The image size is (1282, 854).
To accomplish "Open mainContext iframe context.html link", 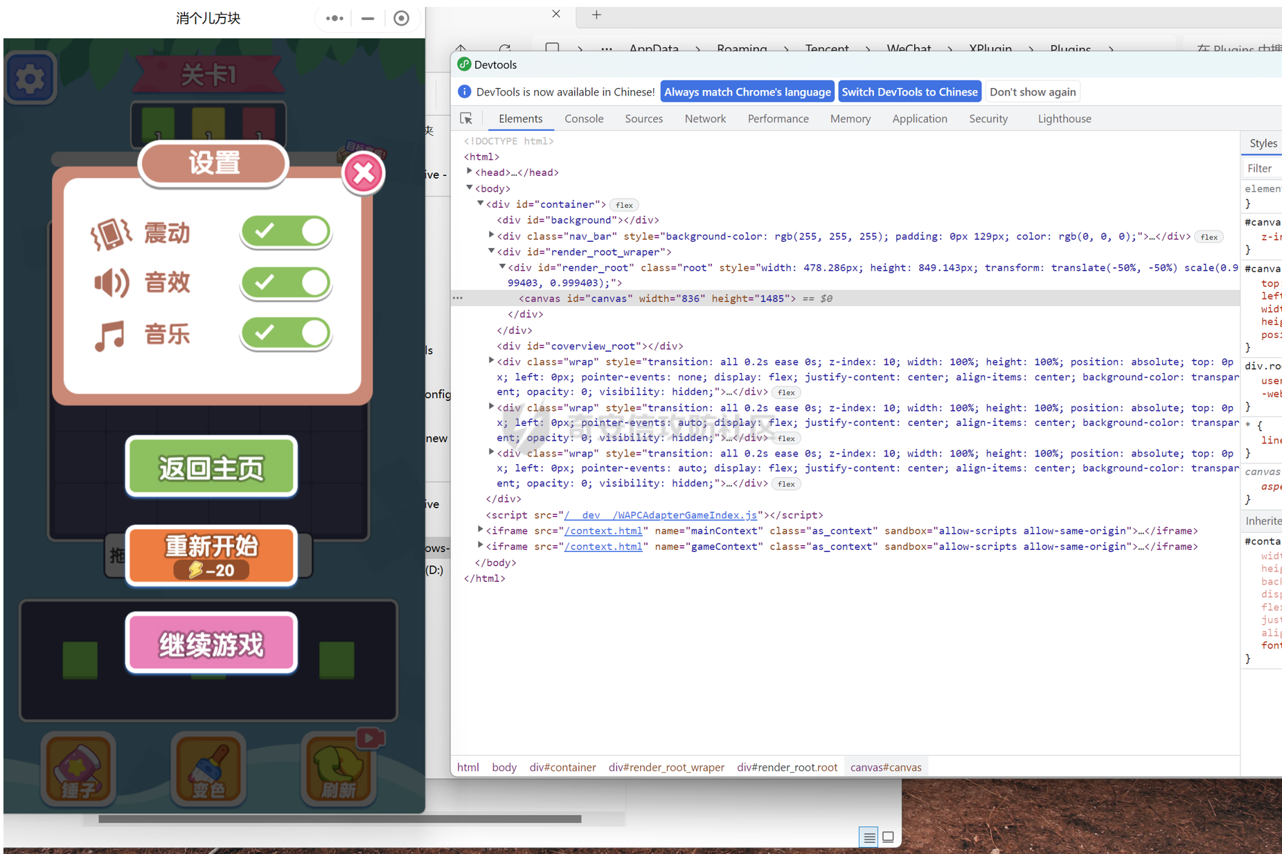I will (x=603, y=531).
